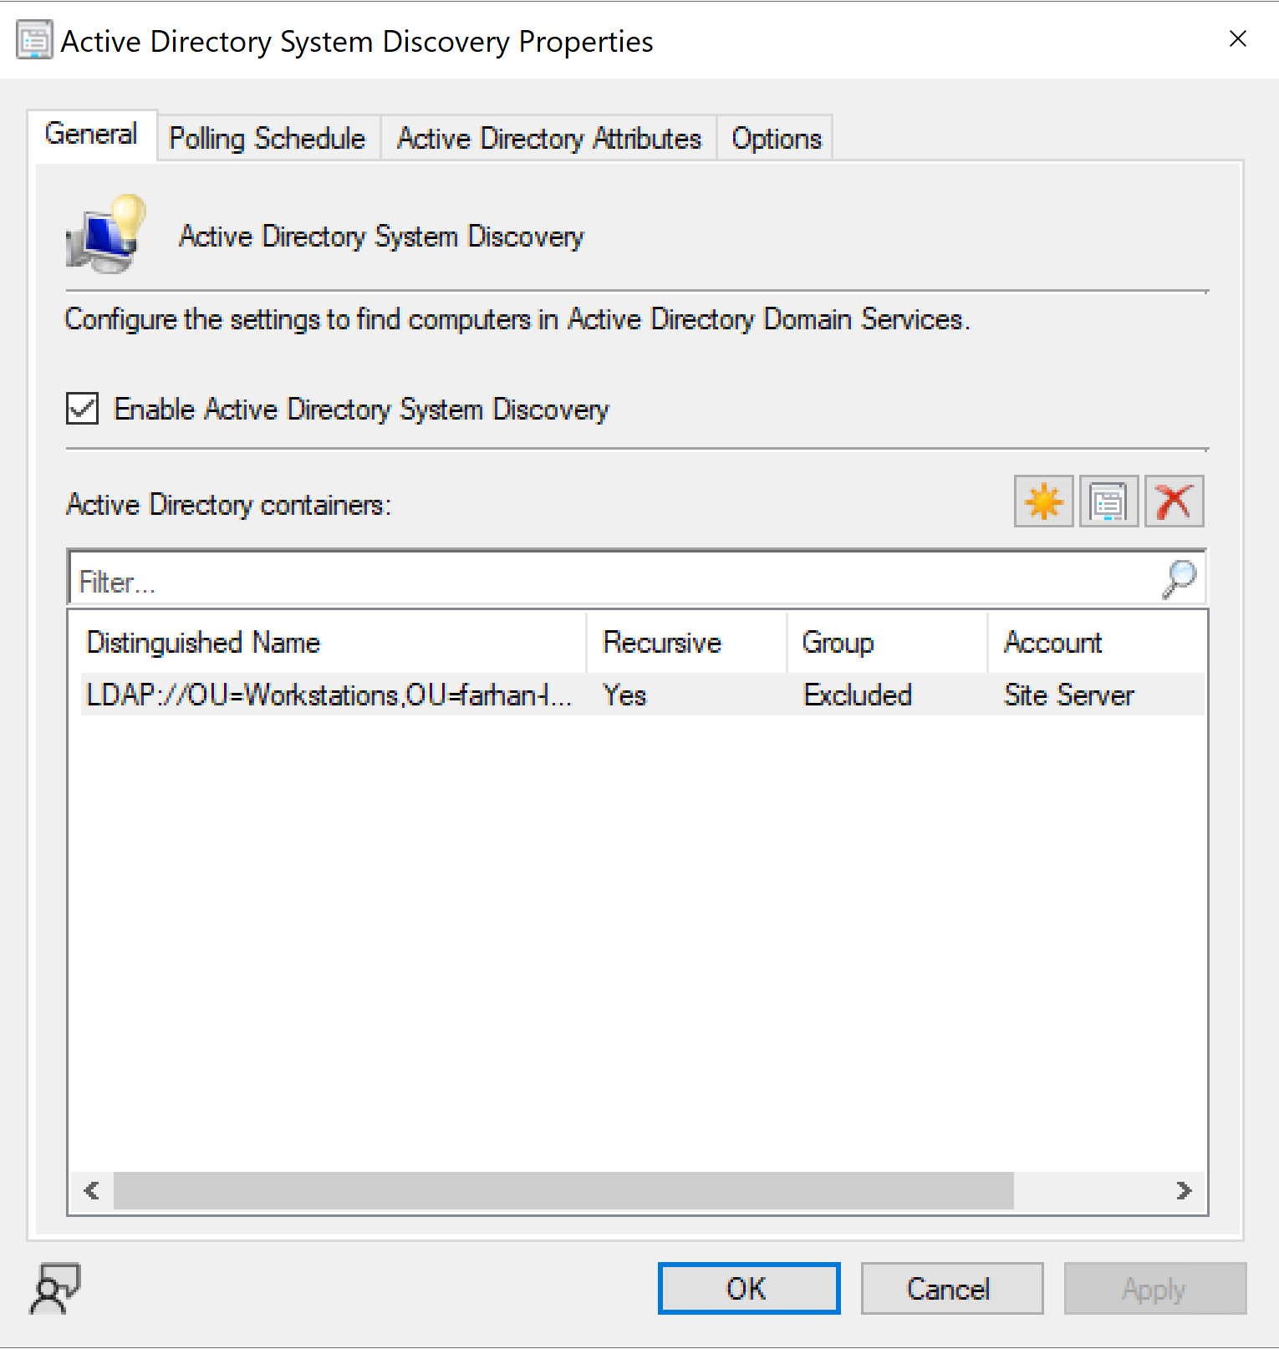Screen dimensions: 1279x1349
Task: Click in the containers Filter field
Action: [x=610, y=581]
